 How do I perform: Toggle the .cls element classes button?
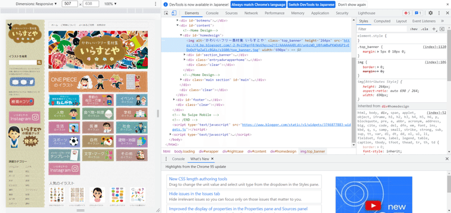425,29
